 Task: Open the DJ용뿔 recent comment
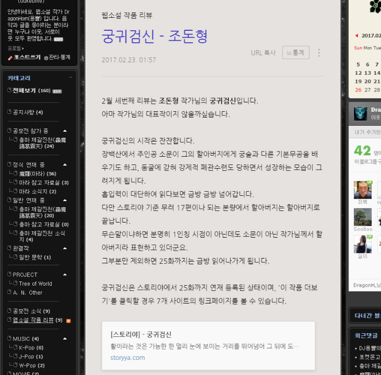tap(370, 348)
